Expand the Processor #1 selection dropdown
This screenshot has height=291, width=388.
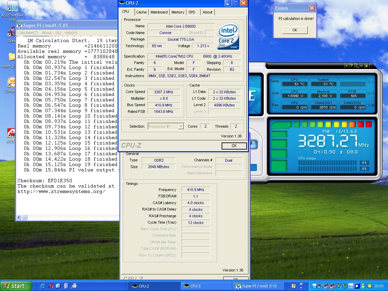(181, 126)
